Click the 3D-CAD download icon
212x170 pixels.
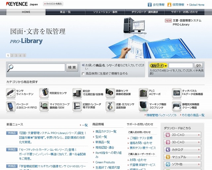tap(168, 142)
